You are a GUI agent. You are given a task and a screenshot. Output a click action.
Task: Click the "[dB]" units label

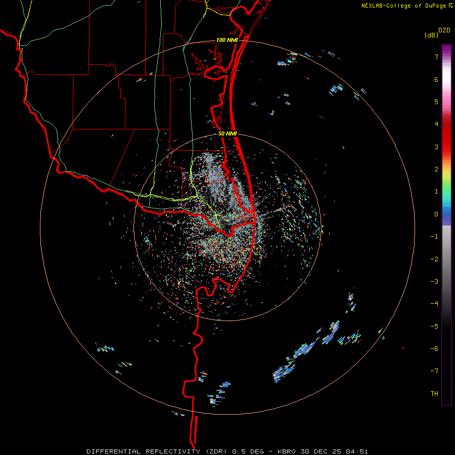(x=431, y=35)
